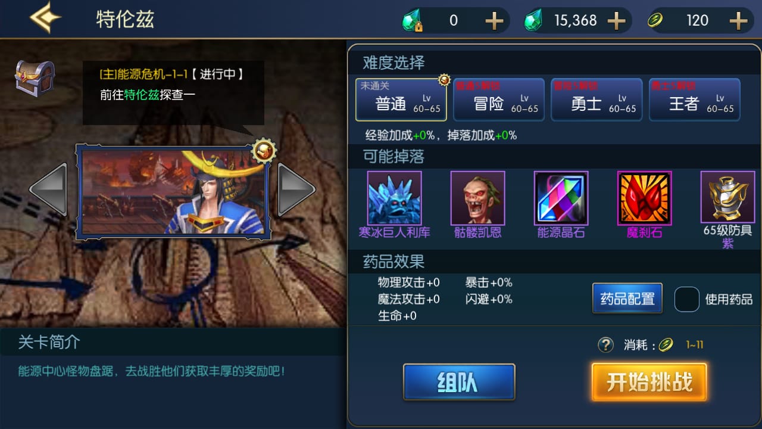Add stamina coins next to 120
762x429 pixels.
(738, 21)
